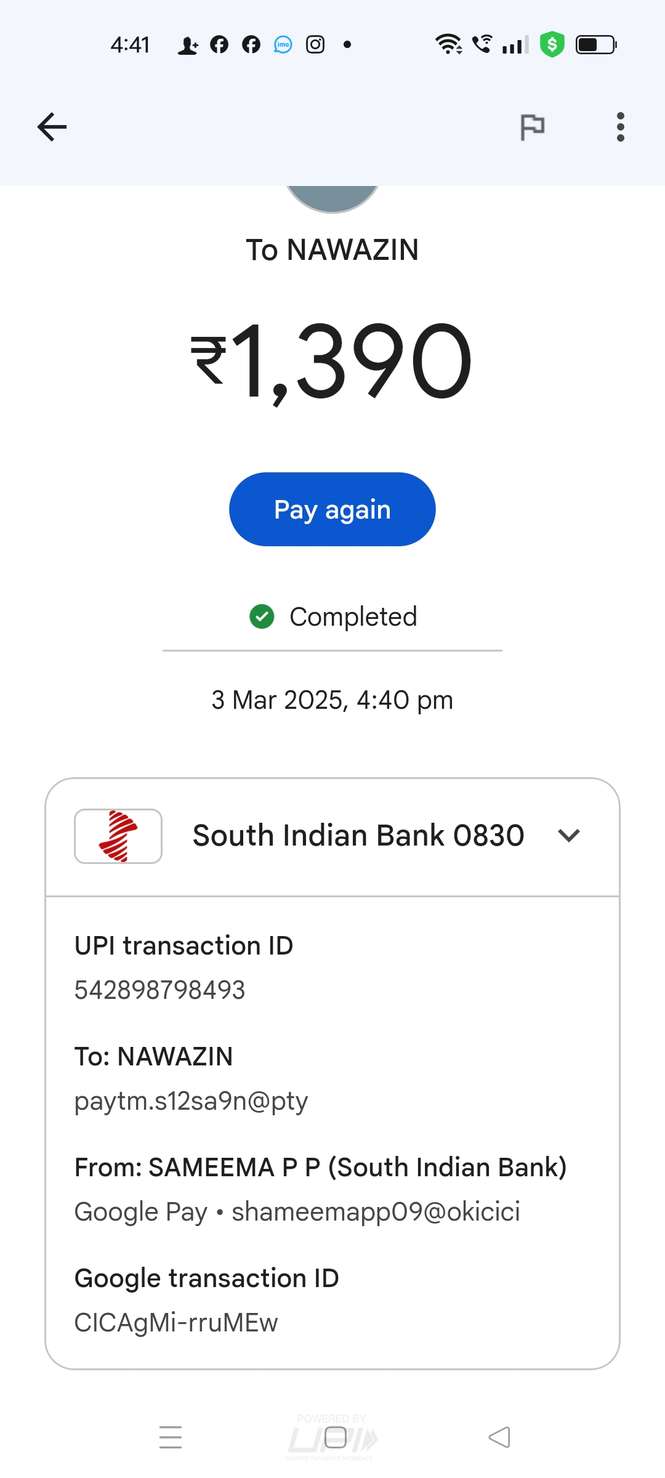Tap the shameemapp09@okicici sender address
Screen dimensions: 665x1478
point(376,1212)
